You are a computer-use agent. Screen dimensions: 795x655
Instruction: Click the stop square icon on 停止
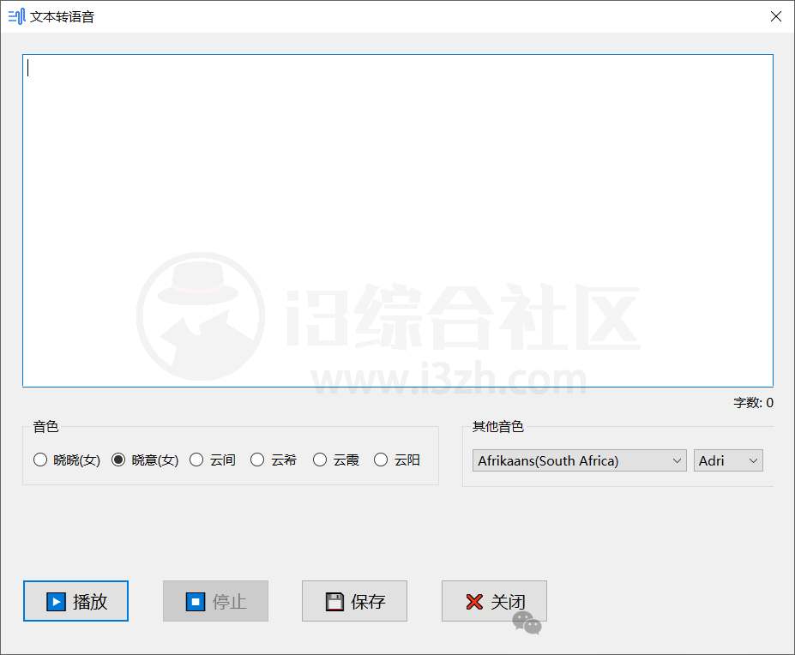[195, 601]
